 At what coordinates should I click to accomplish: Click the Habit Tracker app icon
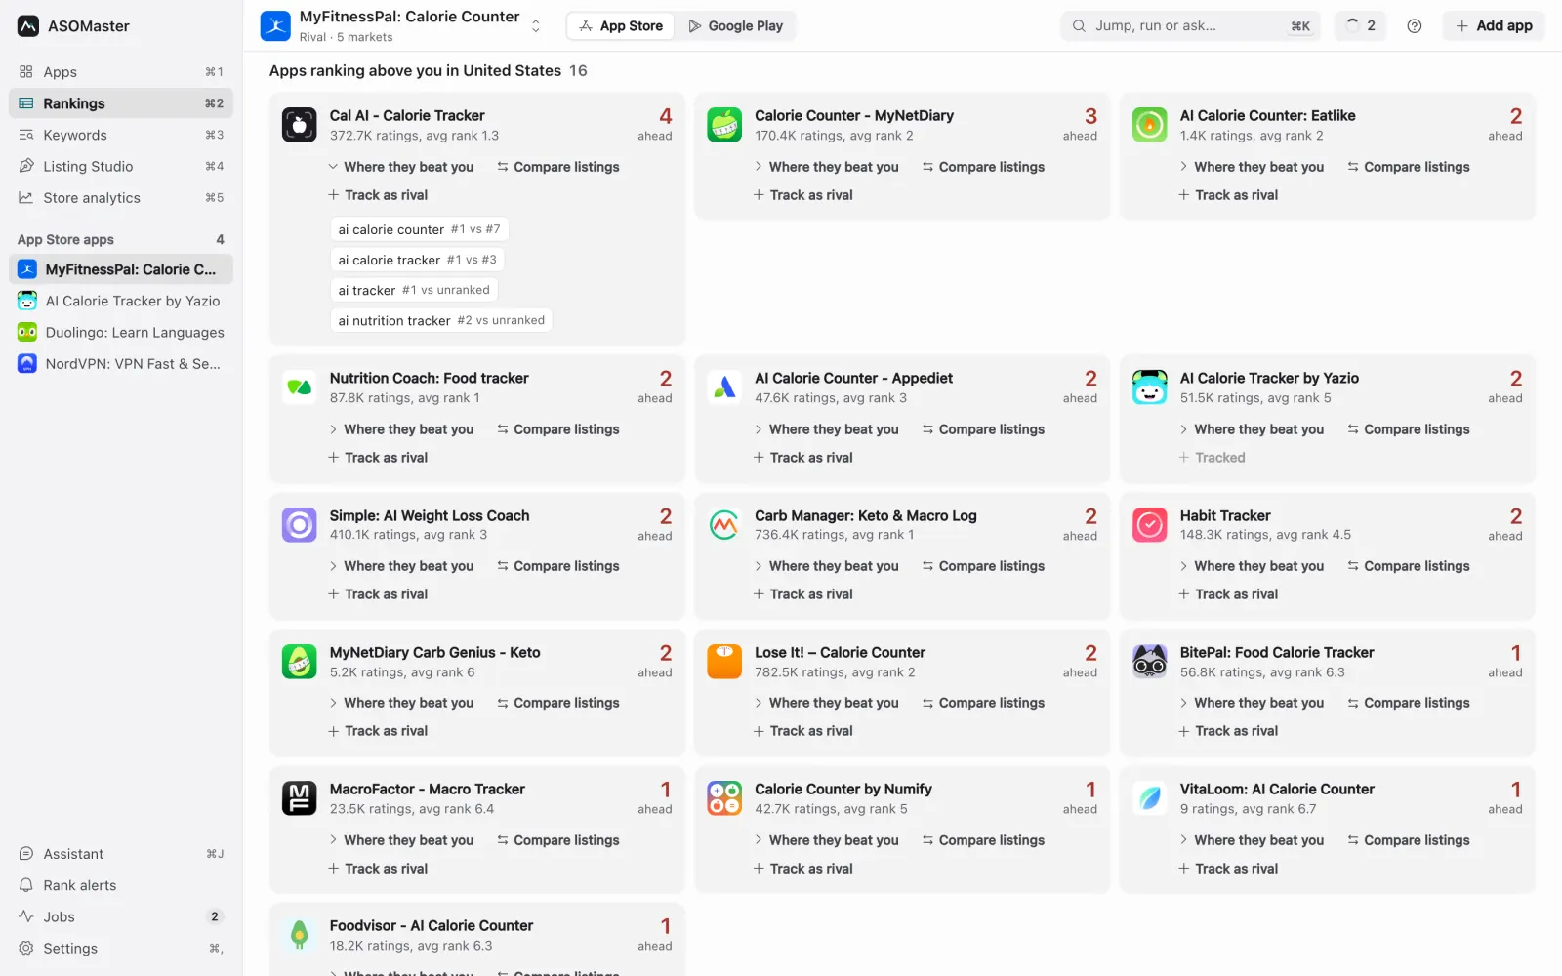click(1150, 525)
